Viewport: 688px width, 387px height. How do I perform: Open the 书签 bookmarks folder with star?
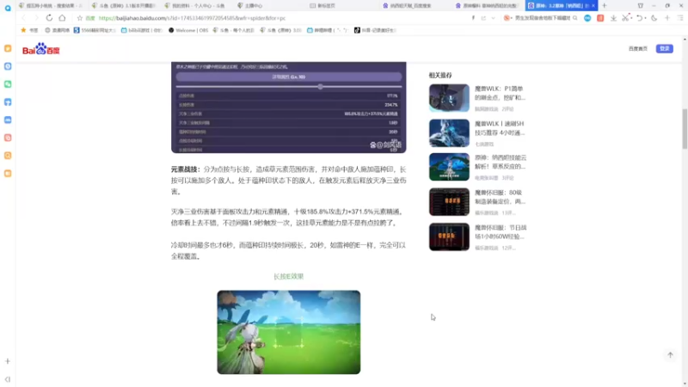point(29,30)
